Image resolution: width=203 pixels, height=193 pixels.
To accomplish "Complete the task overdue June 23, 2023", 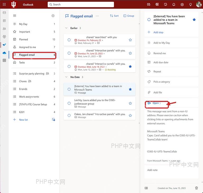I will (69, 53).
